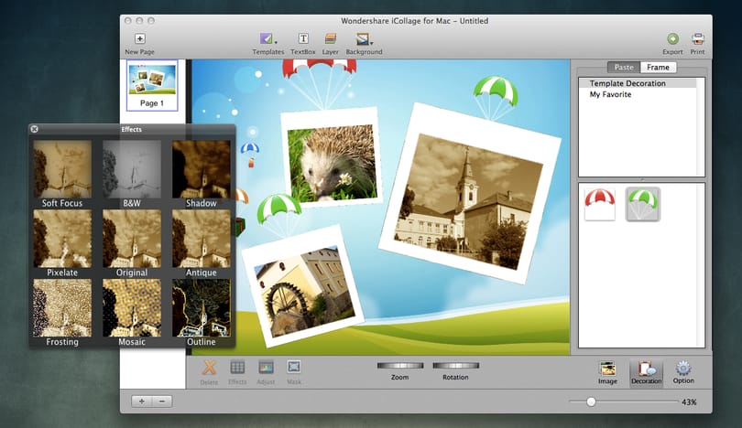Click the Layer toolbar icon
This screenshot has height=428, width=742.
[331, 38]
